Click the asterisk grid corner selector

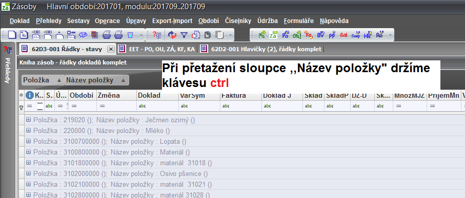21,95
